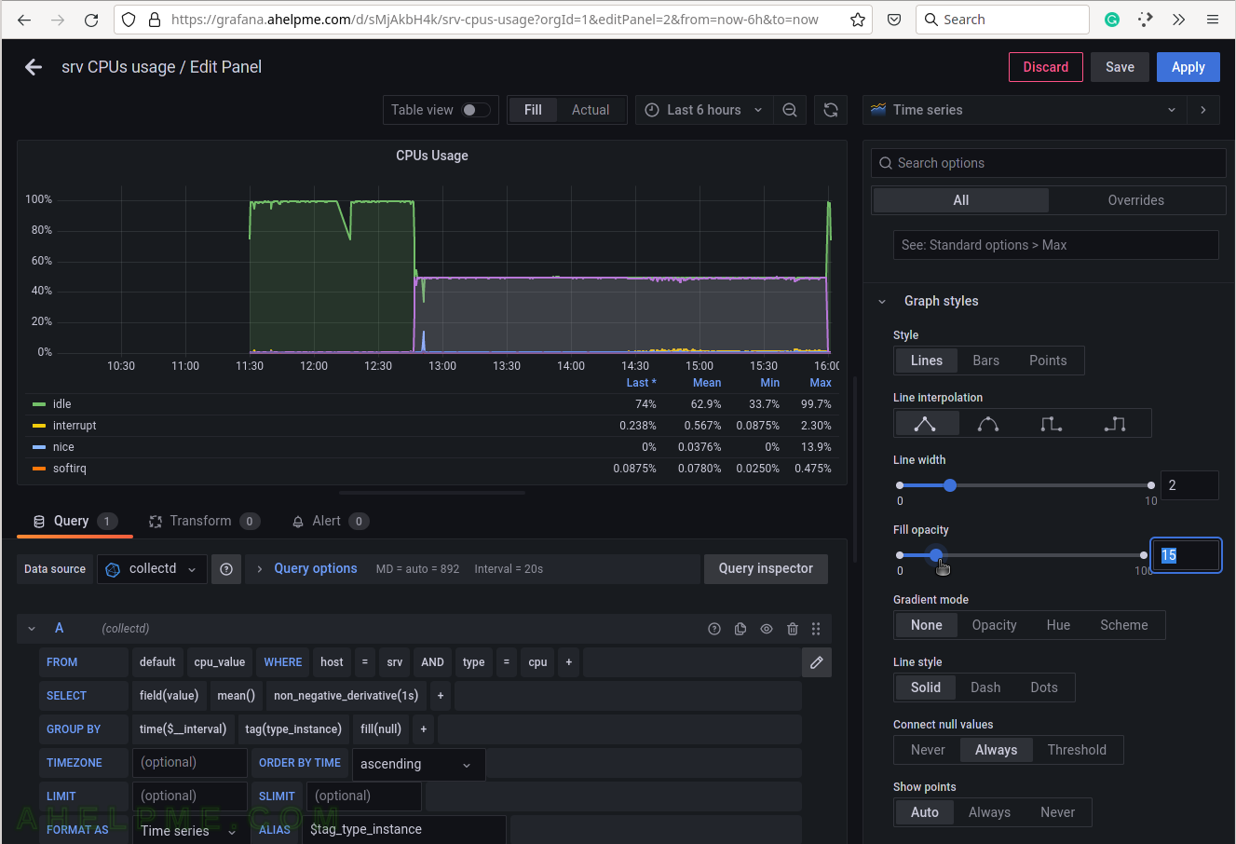Sort legend by Mean column
Screen dimensions: 1236x844
pos(707,383)
